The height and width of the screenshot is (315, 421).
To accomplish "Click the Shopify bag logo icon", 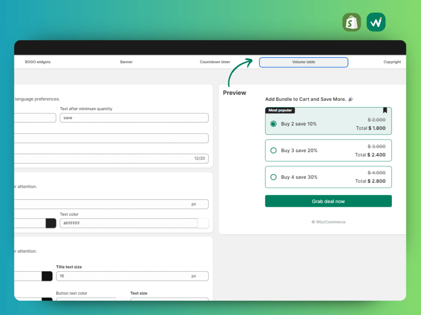I will click(352, 22).
